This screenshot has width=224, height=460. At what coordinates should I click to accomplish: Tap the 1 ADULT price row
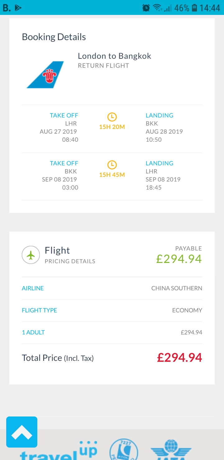click(x=112, y=332)
